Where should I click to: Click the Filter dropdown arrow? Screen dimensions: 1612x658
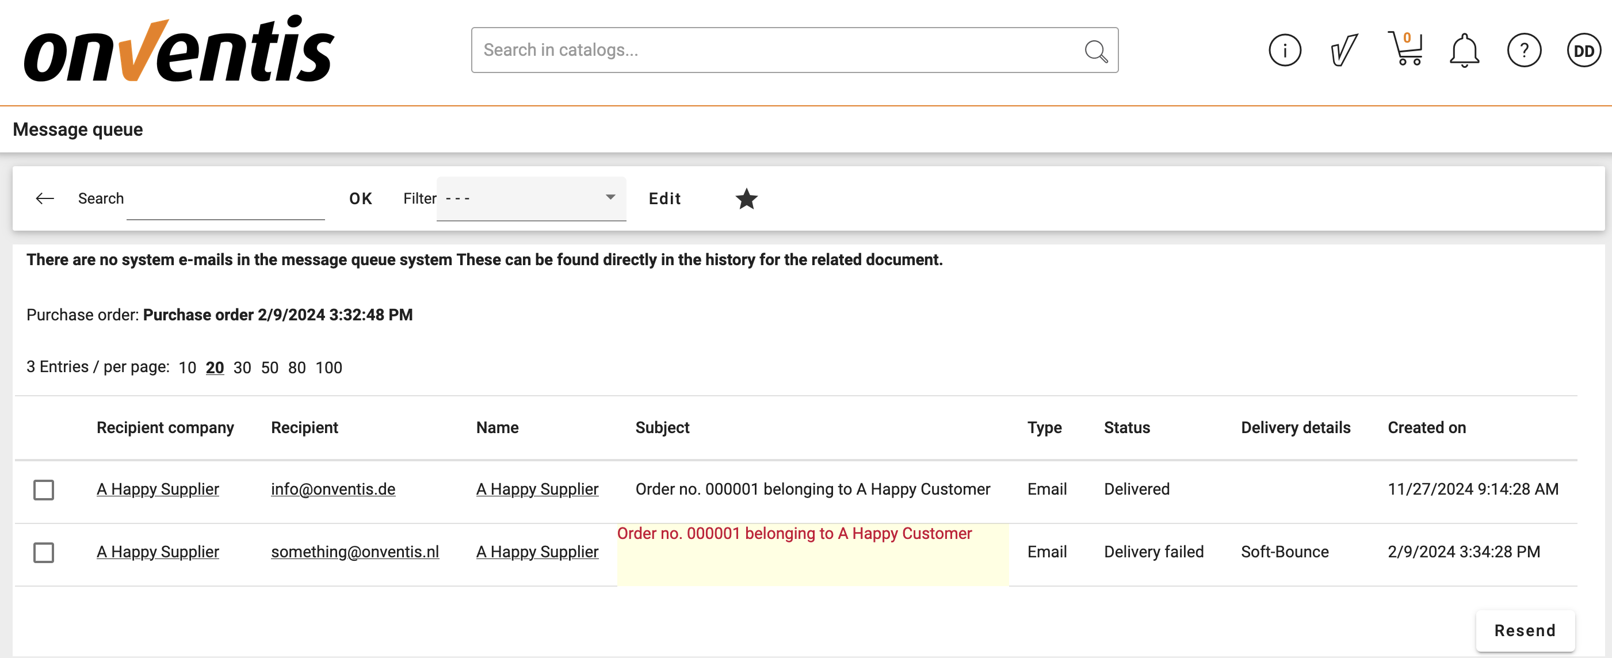pyautogui.click(x=610, y=197)
